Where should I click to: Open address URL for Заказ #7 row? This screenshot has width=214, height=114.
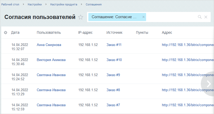click(x=187, y=105)
